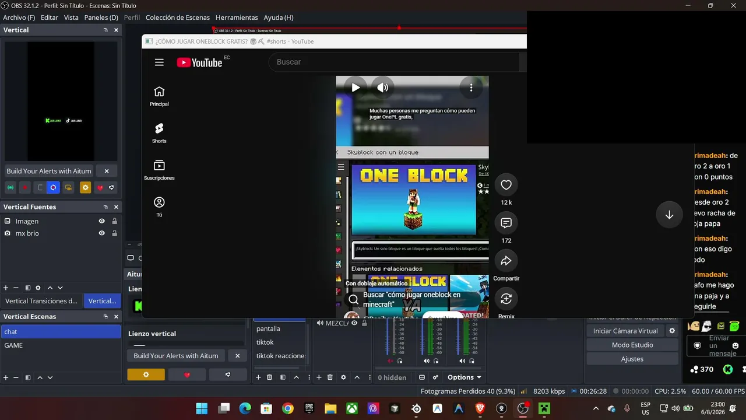This screenshot has height=420, width=746.
Task: Click the blue circular icon in Vertical dock toolbar
Action: click(53, 187)
